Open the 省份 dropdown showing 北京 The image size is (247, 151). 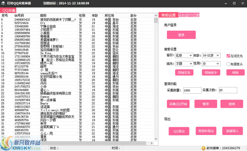click(x=184, y=55)
